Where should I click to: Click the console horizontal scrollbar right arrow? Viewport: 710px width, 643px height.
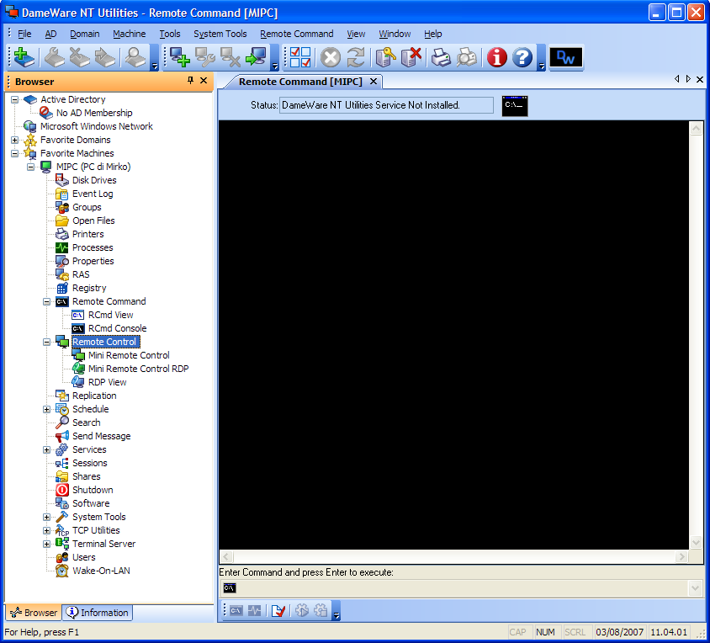pos(681,556)
